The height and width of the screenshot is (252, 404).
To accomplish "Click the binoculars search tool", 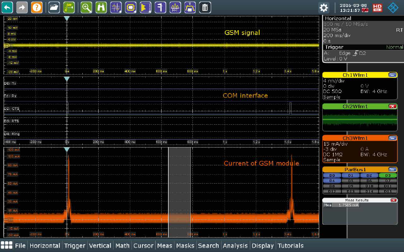I will pyautogui.click(x=101, y=7).
